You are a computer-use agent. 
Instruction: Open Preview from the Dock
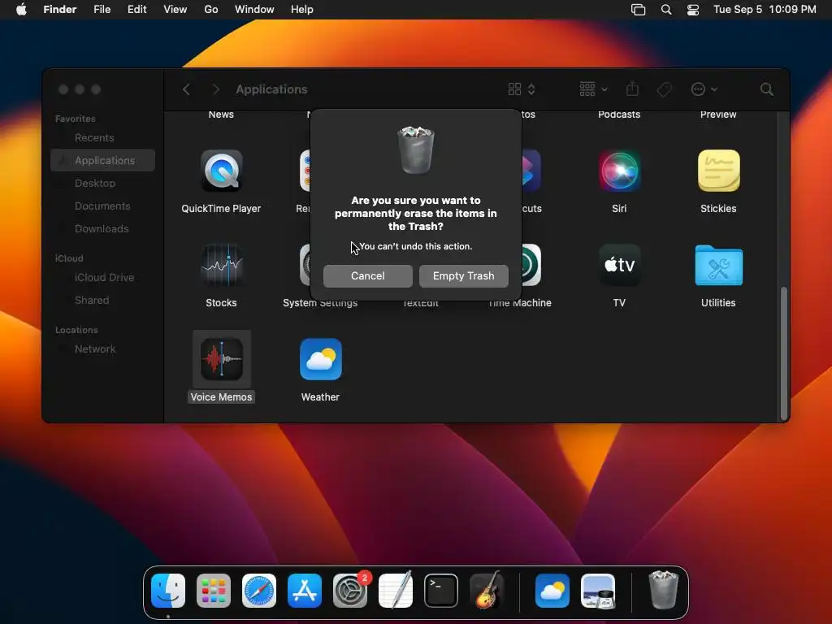click(598, 591)
